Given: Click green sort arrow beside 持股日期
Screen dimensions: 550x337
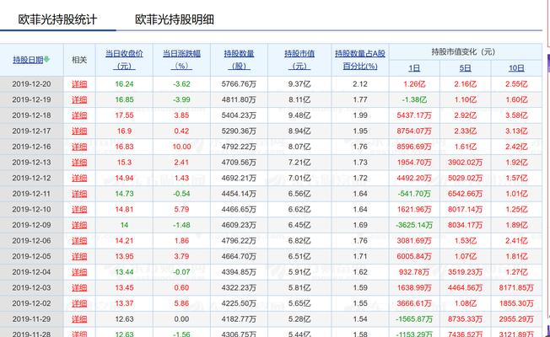Looking at the screenshot, I should tap(46, 59).
